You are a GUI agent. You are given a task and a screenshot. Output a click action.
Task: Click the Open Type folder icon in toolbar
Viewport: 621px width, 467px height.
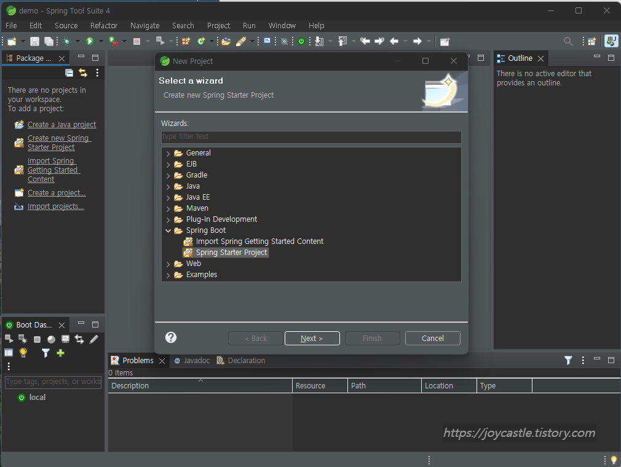226,41
